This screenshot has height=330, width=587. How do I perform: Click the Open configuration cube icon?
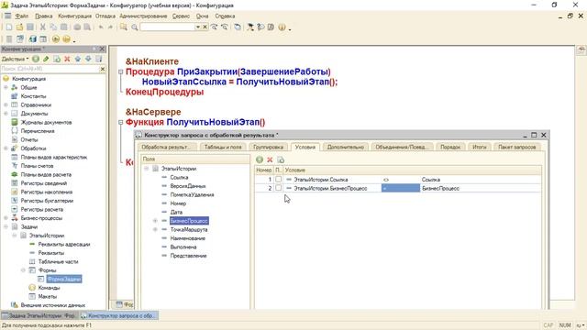[33, 38]
